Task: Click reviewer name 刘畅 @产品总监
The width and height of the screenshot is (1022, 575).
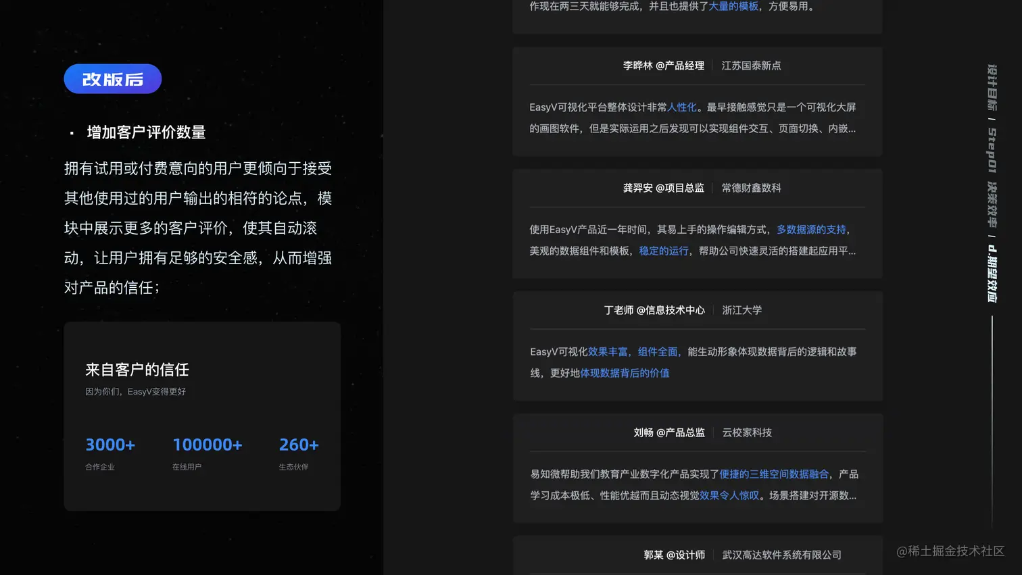Action: click(669, 432)
